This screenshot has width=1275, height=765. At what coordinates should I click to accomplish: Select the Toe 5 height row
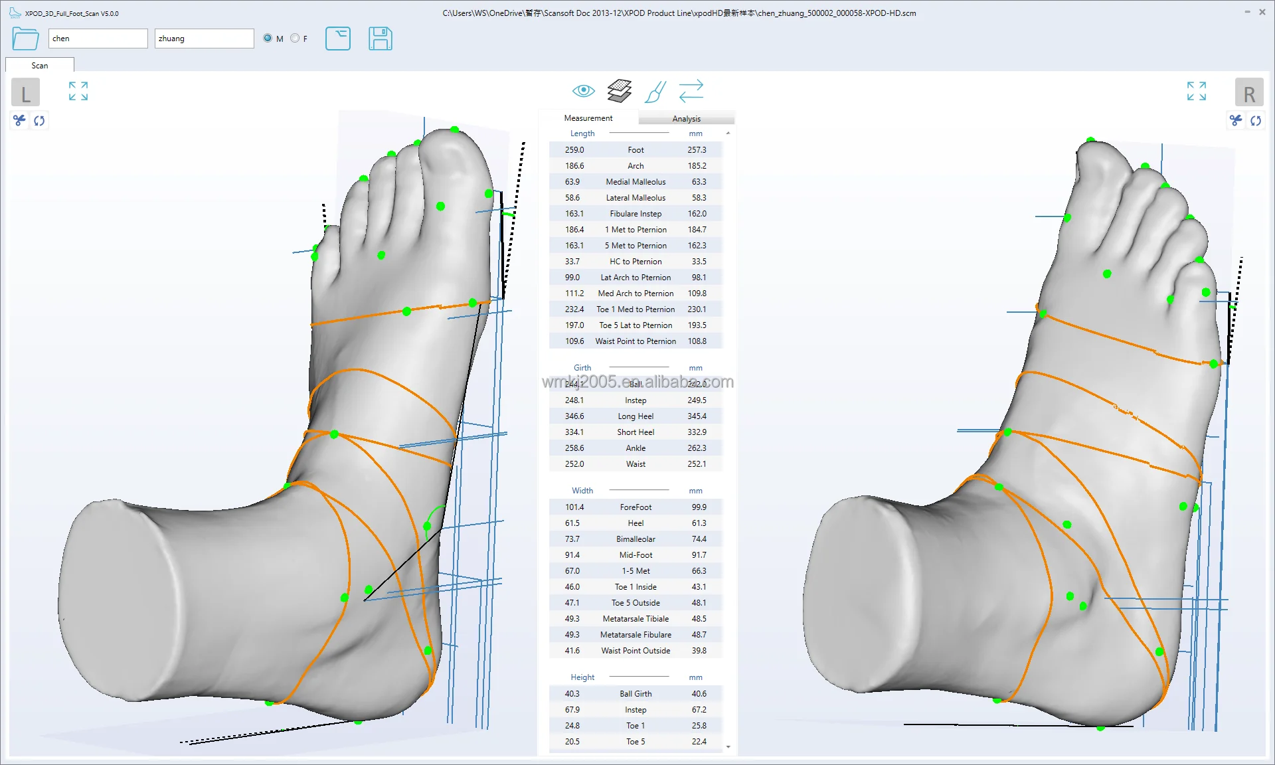[x=636, y=742]
